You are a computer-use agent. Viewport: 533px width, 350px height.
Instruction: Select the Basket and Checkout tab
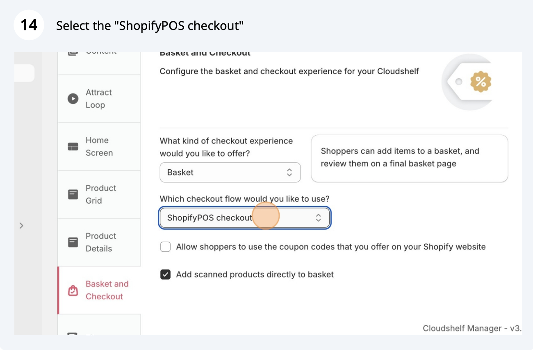[x=99, y=290]
